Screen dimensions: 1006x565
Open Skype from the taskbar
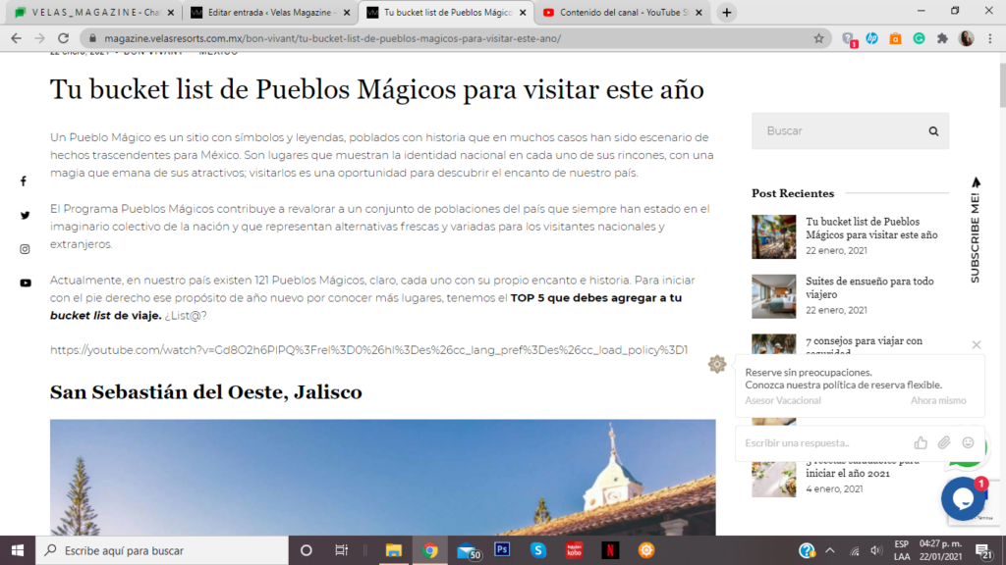537,550
